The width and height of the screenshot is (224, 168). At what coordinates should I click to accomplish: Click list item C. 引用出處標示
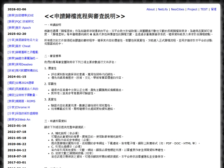(x=108, y=148)
